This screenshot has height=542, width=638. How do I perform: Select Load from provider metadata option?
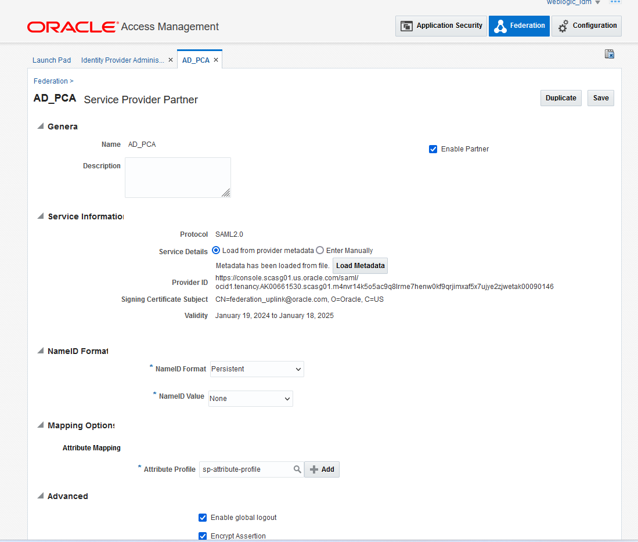pos(216,250)
